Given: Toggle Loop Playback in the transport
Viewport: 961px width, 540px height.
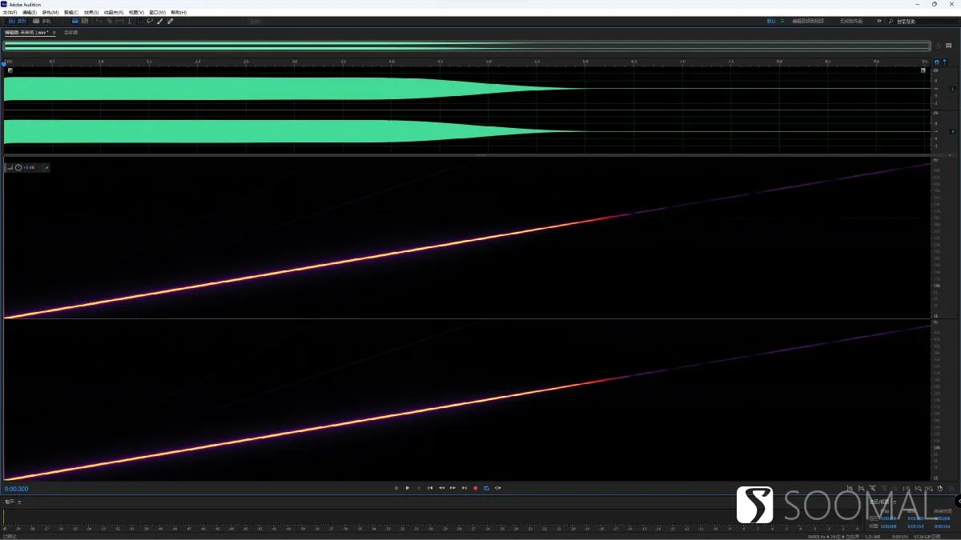Looking at the screenshot, I should [x=486, y=487].
